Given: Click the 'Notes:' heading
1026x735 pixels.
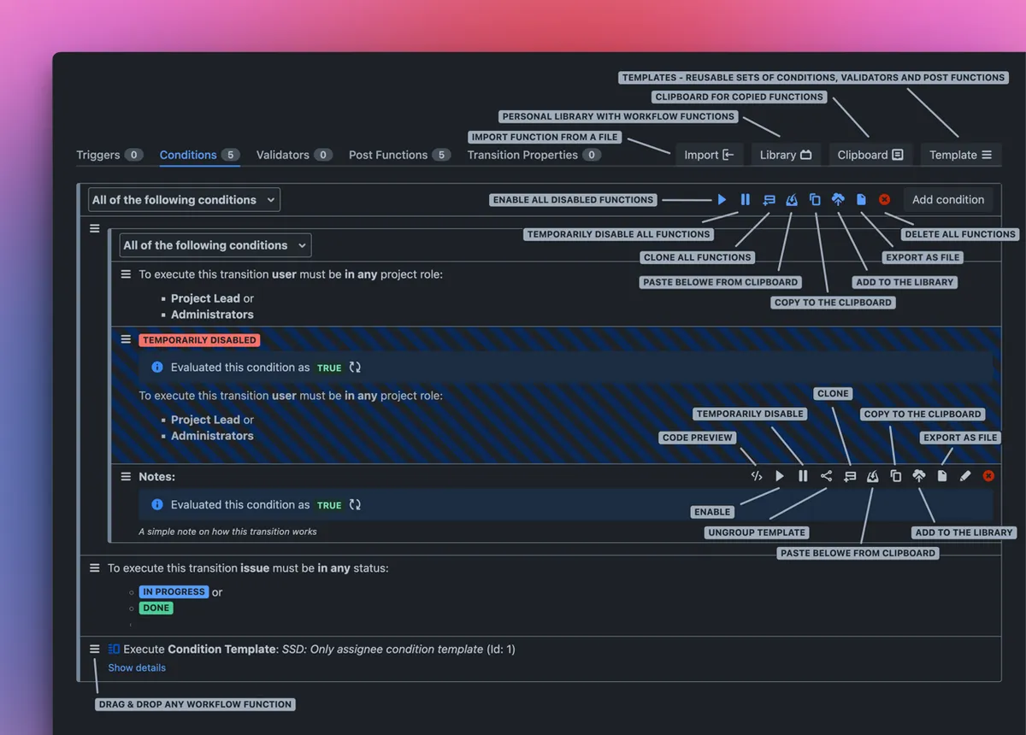Looking at the screenshot, I should point(157,477).
